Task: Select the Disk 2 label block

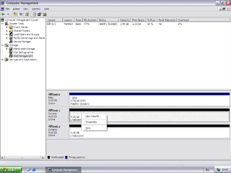Action: point(57,131)
